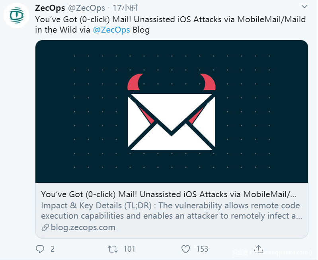This screenshot has width=318, height=260.
Task: Open the devil envelope card image
Action: point(172,111)
